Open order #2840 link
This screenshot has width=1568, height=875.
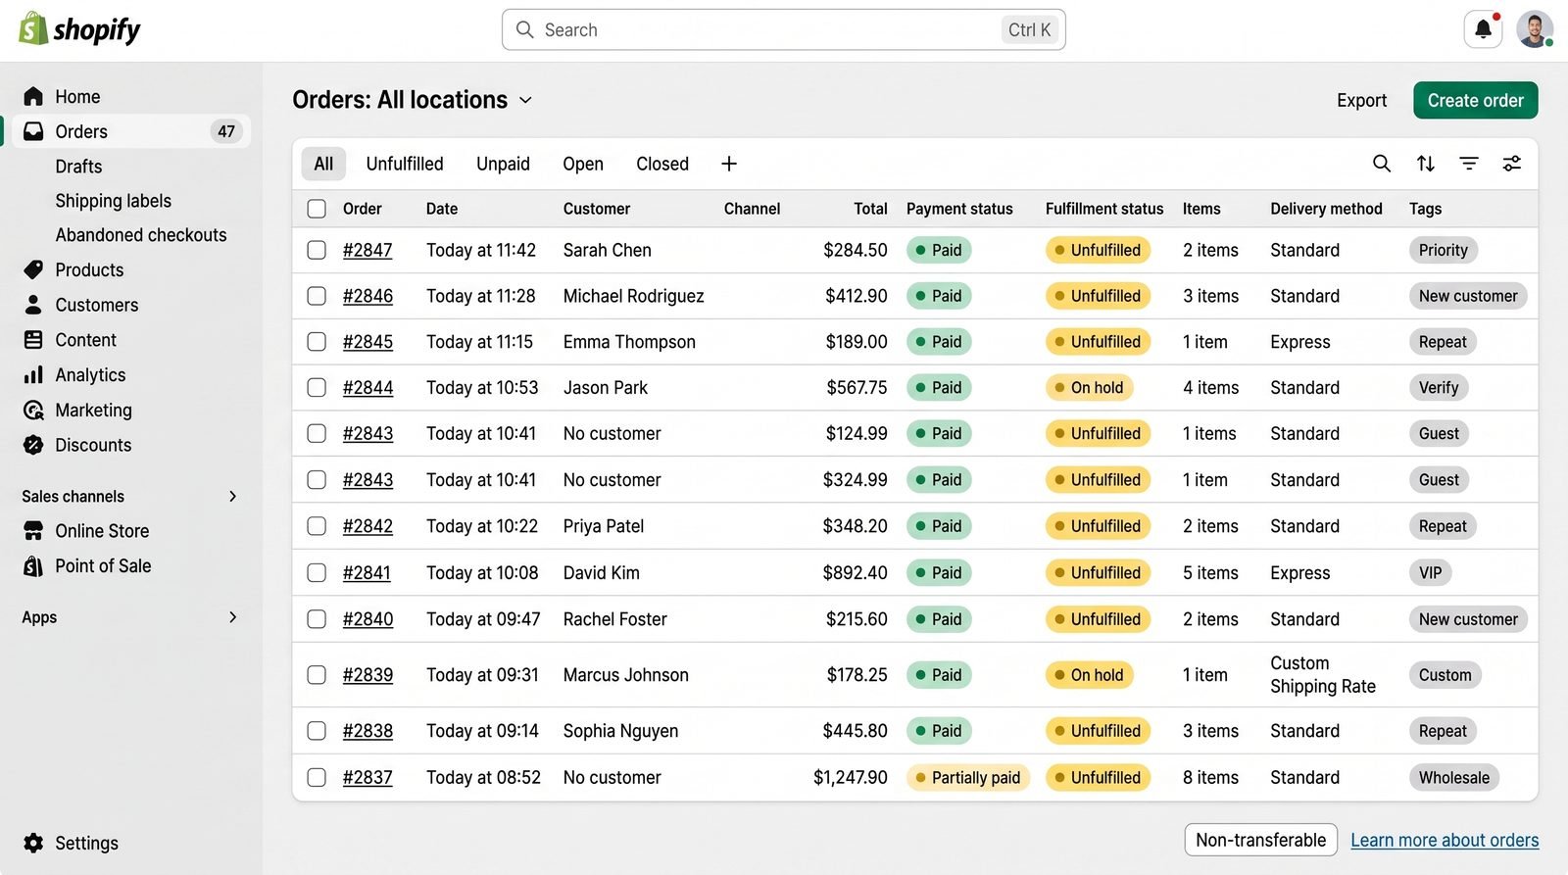(x=367, y=619)
